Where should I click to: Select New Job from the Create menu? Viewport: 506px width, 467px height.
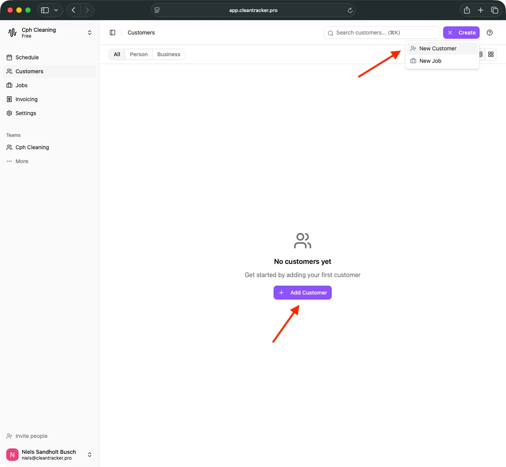pyautogui.click(x=430, y=61)
